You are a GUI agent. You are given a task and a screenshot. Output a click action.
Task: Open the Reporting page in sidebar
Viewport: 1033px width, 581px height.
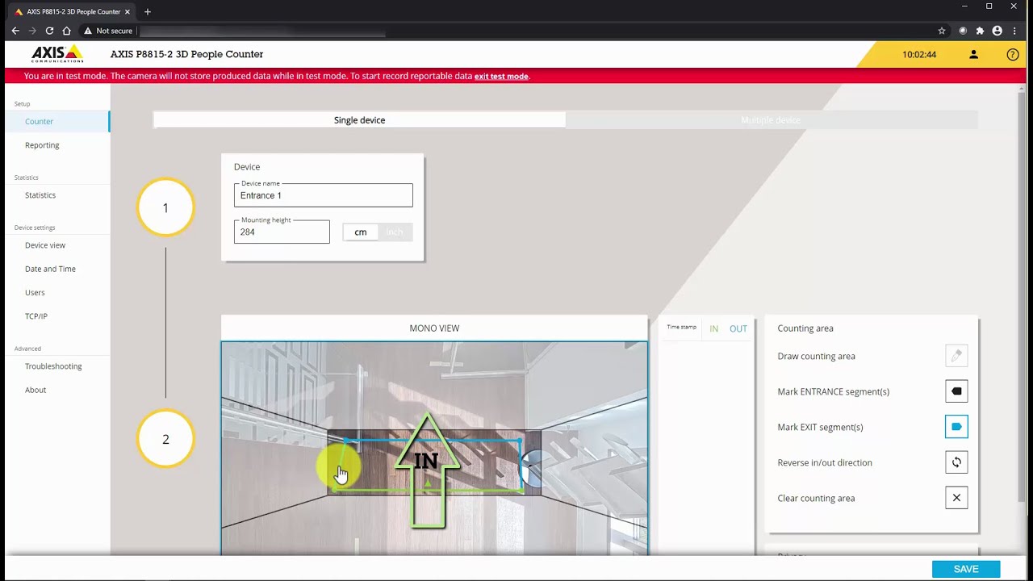click(x=42, y=145)
